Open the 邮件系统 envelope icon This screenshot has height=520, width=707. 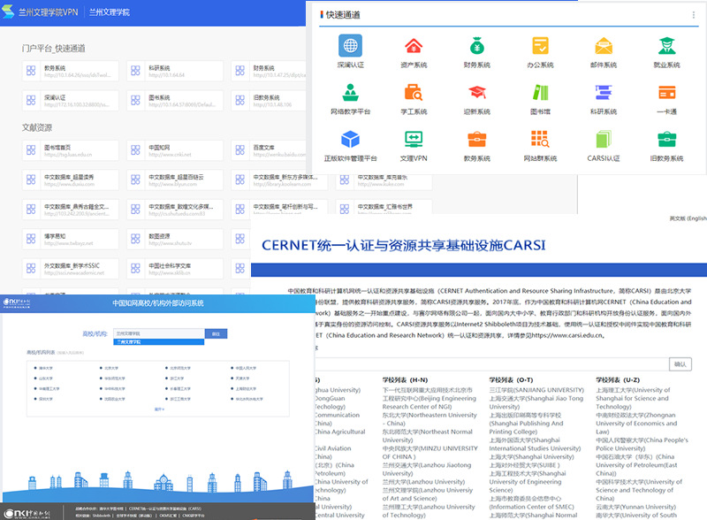coord(604,46)
